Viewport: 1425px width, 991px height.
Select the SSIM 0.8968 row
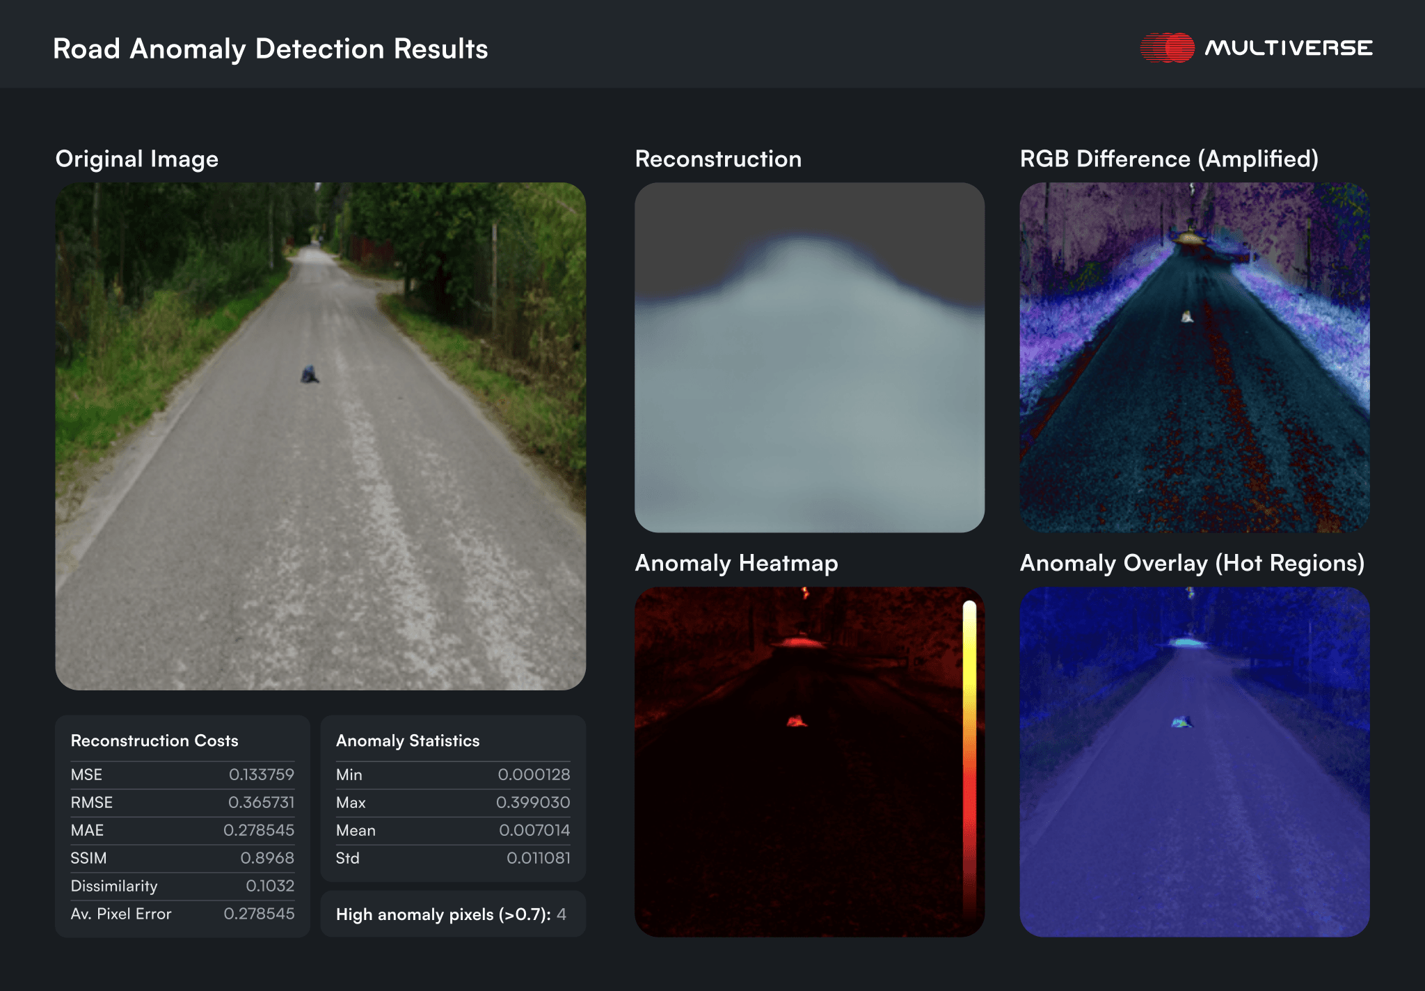point(182,858)
